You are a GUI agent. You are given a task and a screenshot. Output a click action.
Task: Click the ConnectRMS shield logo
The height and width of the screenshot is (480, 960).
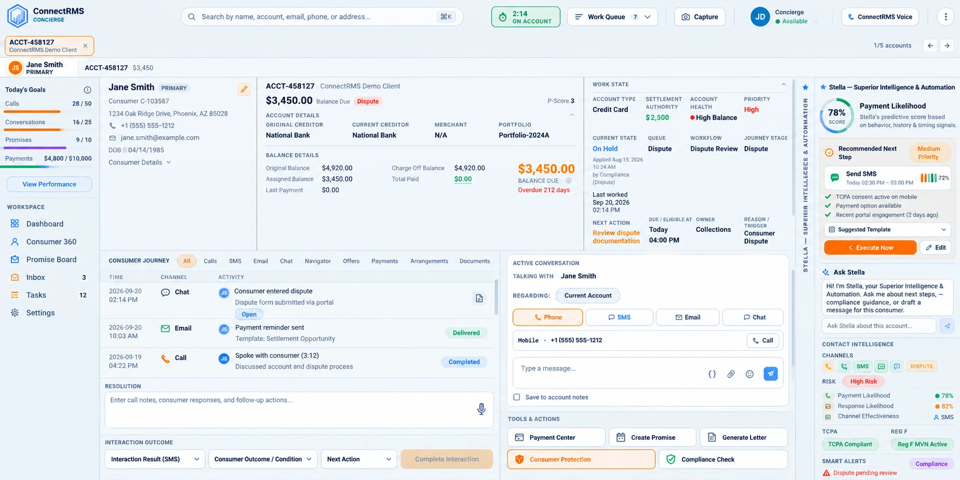17,16
